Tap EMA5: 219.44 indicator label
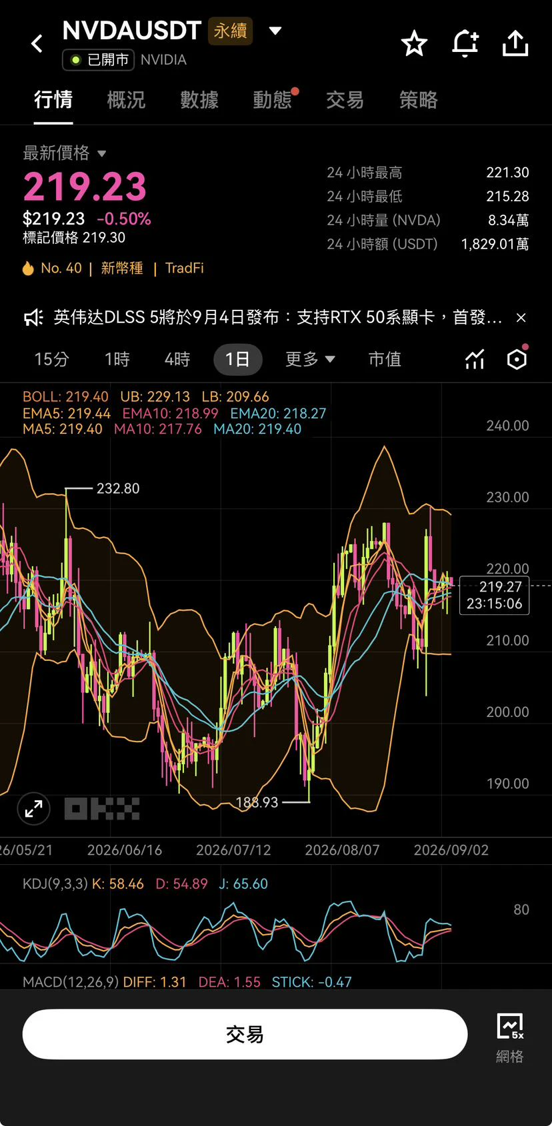Image resolution: width=552 pixels, height=1126 pixels. [x=67, y=413]
